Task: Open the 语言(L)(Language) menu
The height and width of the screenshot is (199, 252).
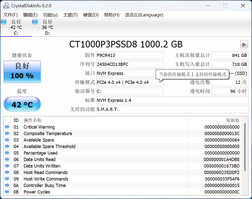Action: pos(144,15)
